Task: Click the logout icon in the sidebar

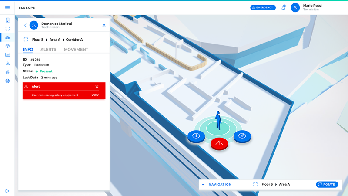Action: click(7, 191)
